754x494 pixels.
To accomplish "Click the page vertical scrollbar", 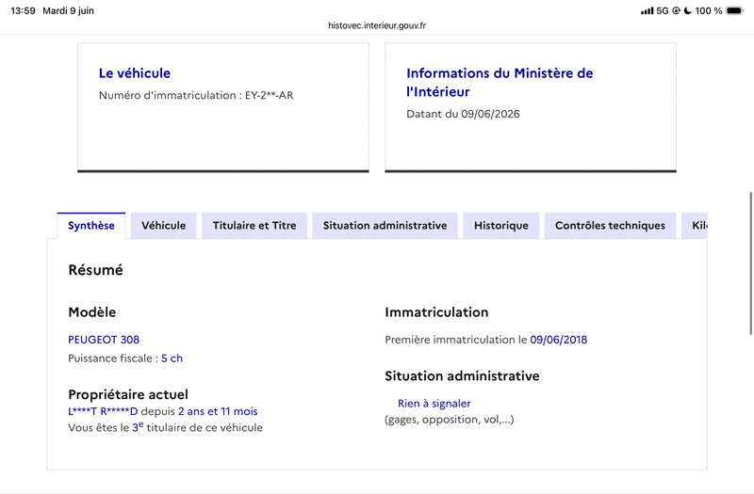I will (x=750, y=263).
